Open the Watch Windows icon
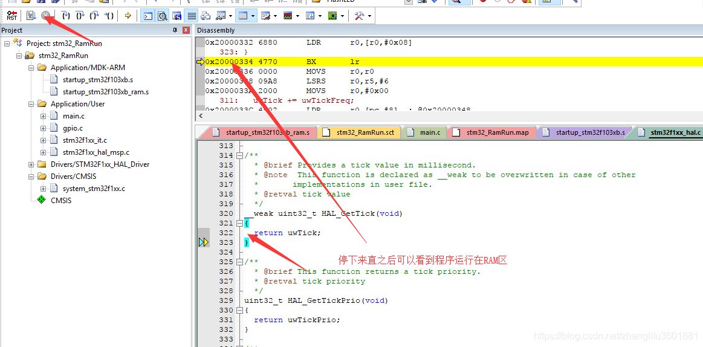 pos(220,16)
